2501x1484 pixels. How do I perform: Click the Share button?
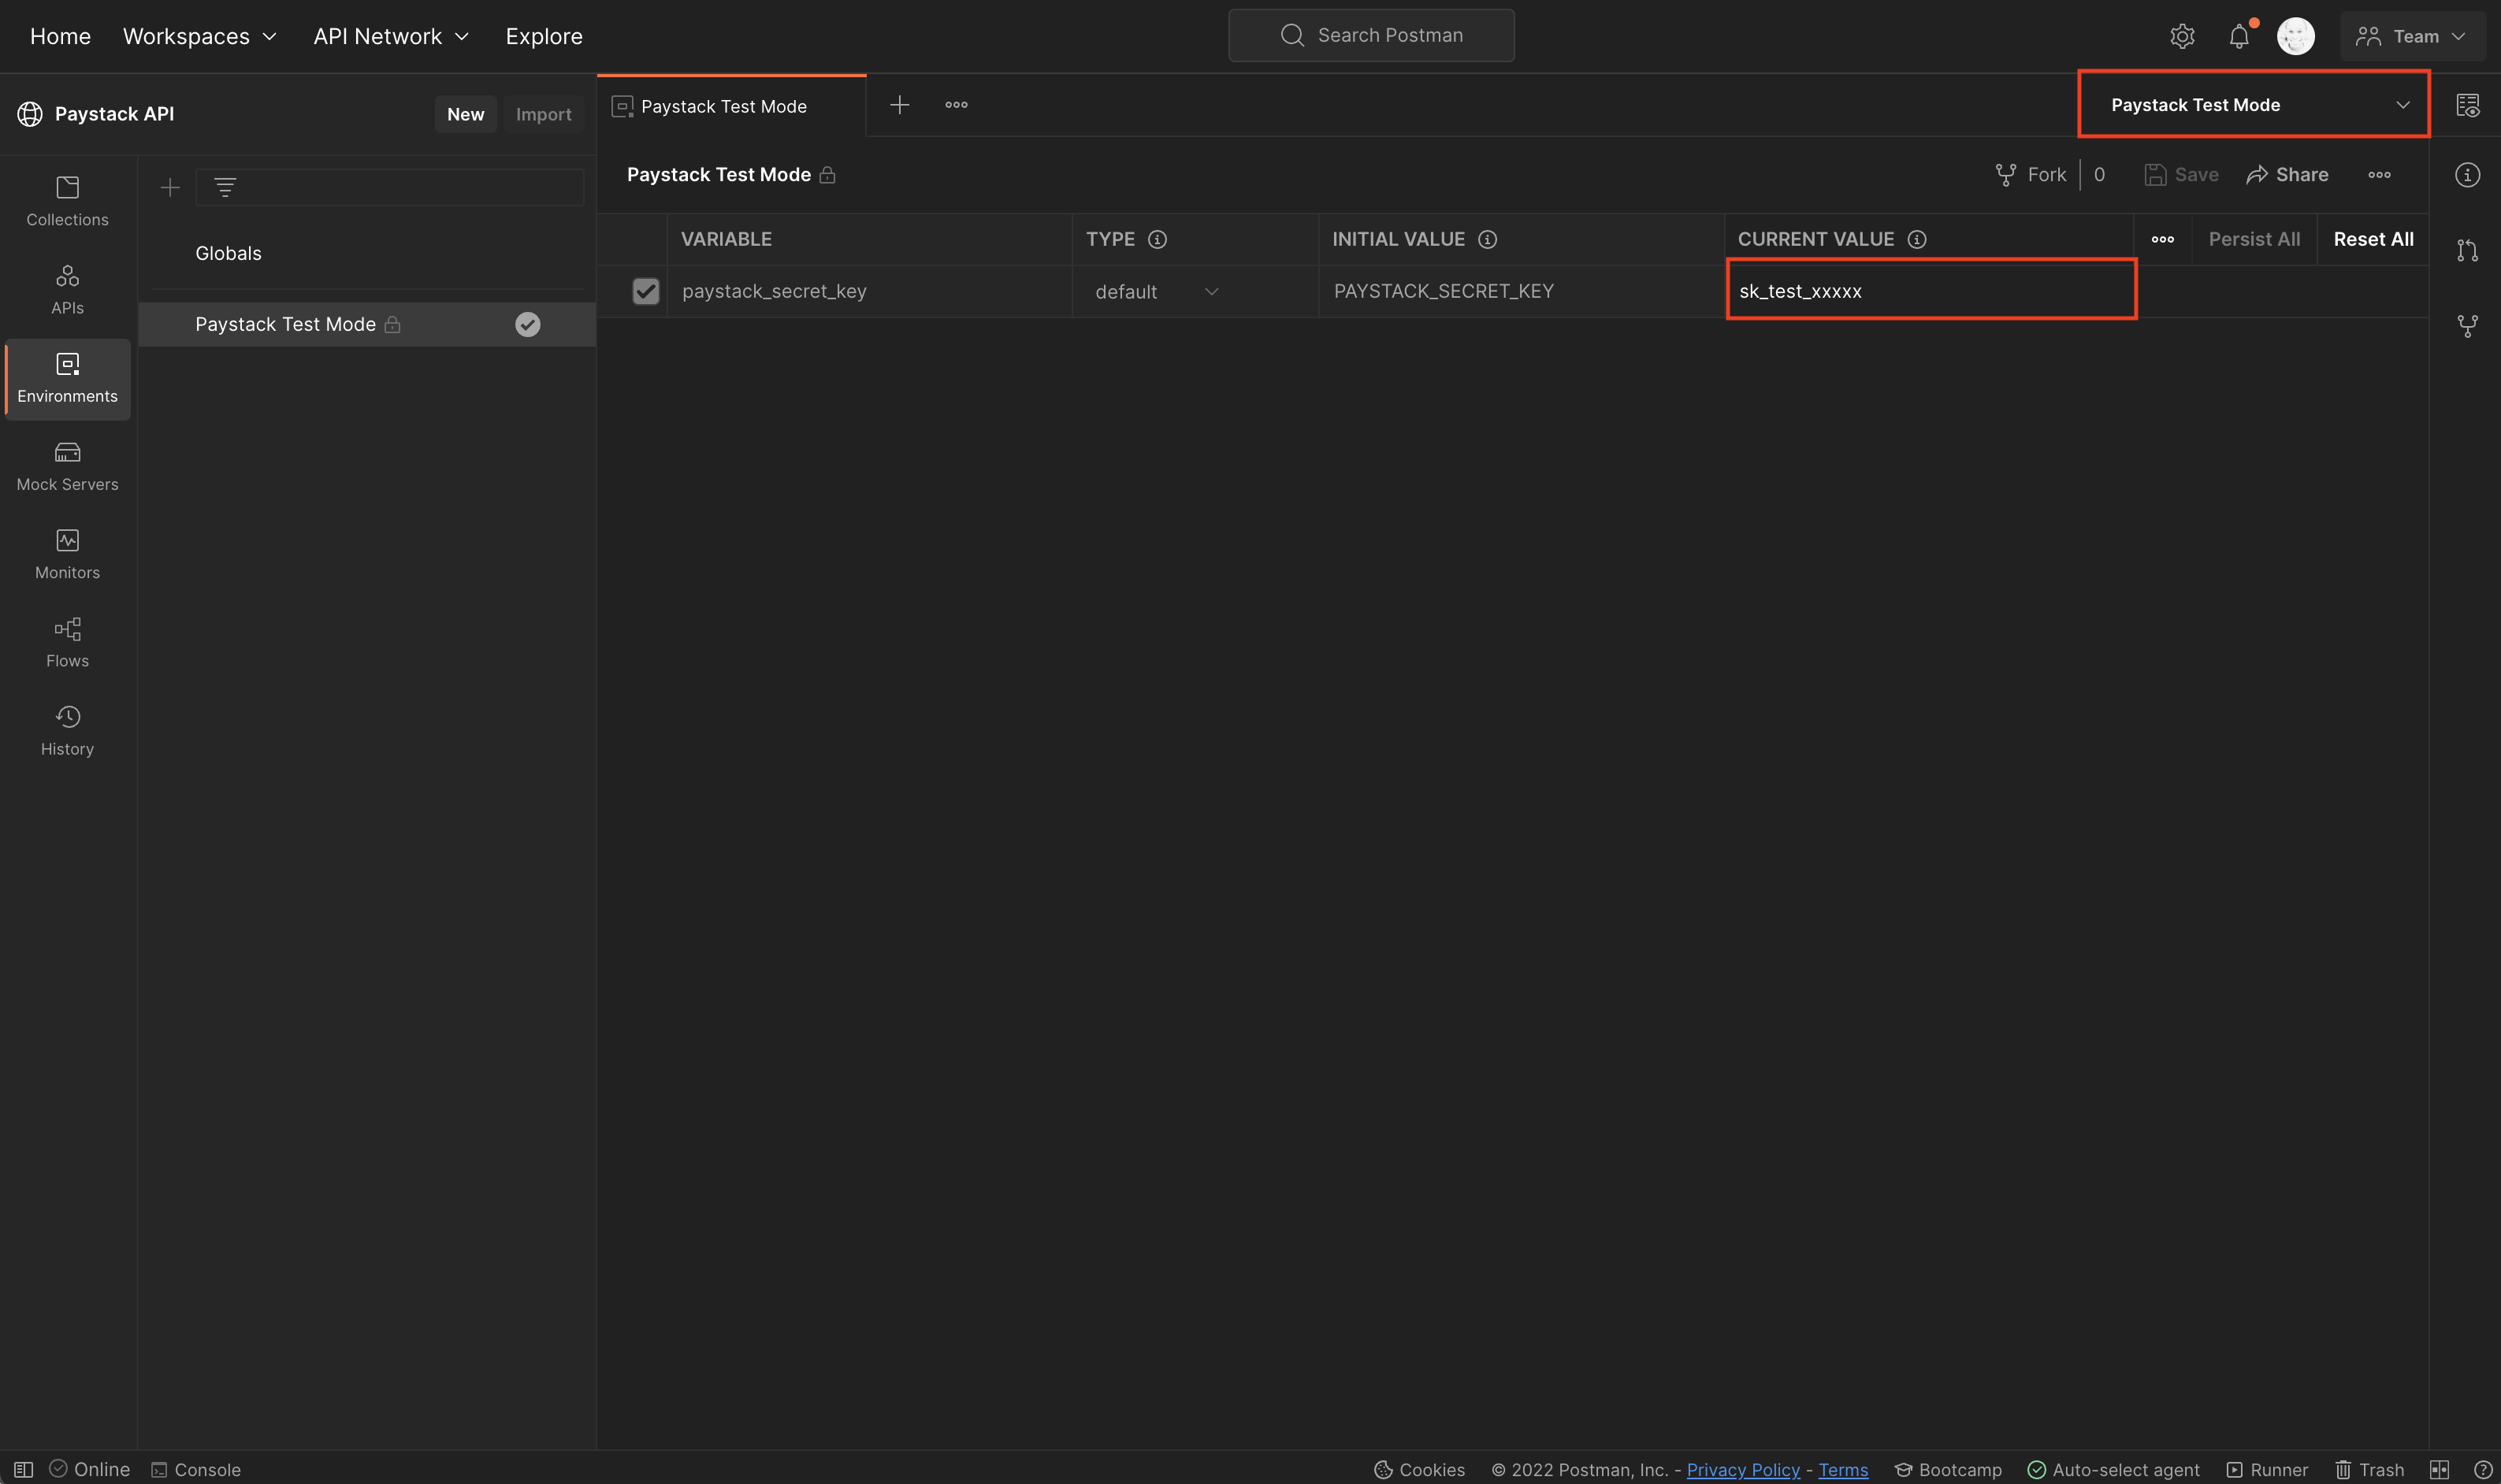tap(2287, 175)
